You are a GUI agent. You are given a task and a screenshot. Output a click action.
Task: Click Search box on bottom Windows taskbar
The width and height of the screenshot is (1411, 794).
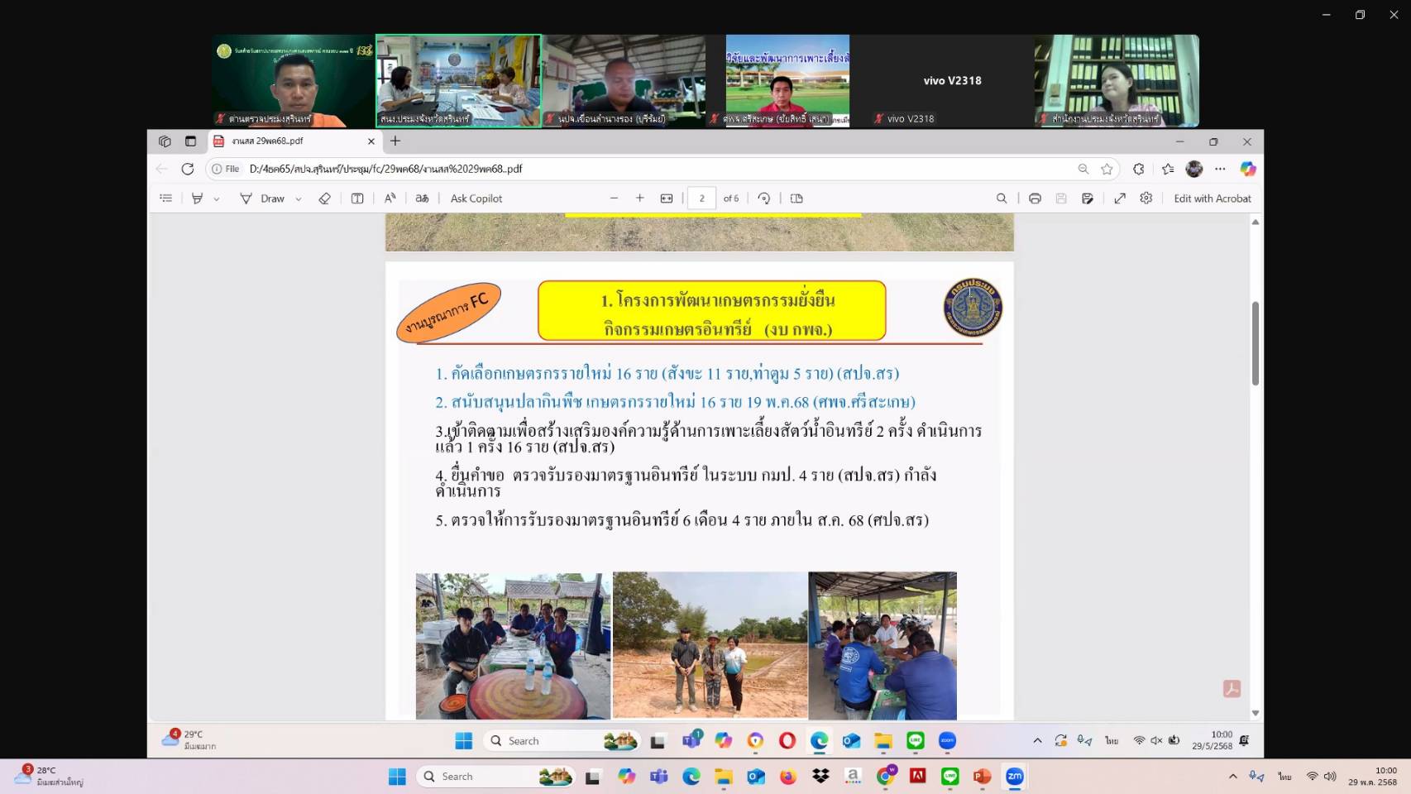(x=495, y=777)
